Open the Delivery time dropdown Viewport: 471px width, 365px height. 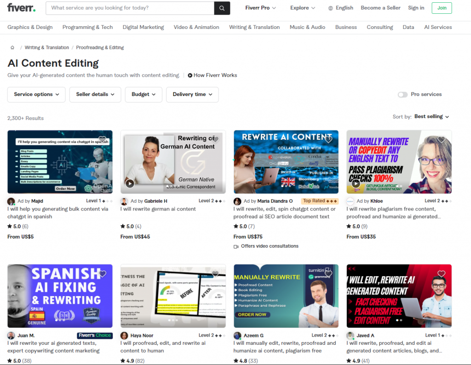(x=192, y=94)
